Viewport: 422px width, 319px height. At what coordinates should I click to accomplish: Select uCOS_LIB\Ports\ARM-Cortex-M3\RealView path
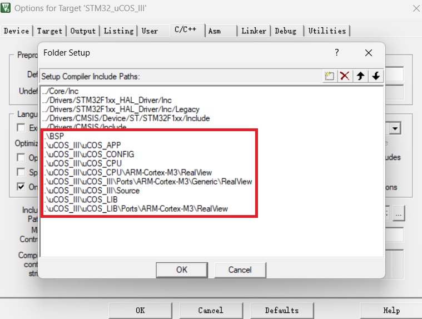coord(136,209)
